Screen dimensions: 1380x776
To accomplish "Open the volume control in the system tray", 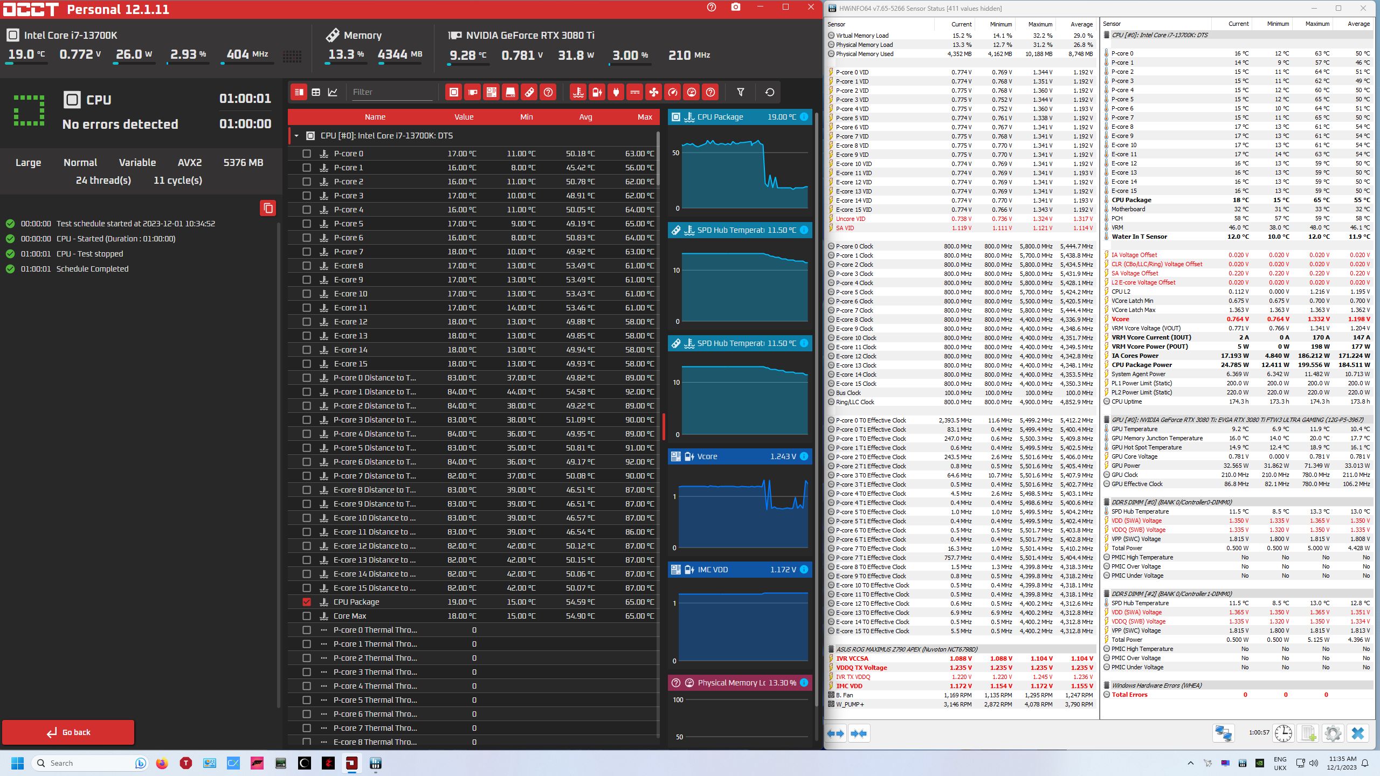I will click(x=1314, y=763).
